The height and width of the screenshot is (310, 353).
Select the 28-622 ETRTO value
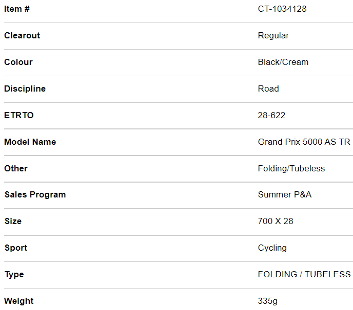point(271,115)
